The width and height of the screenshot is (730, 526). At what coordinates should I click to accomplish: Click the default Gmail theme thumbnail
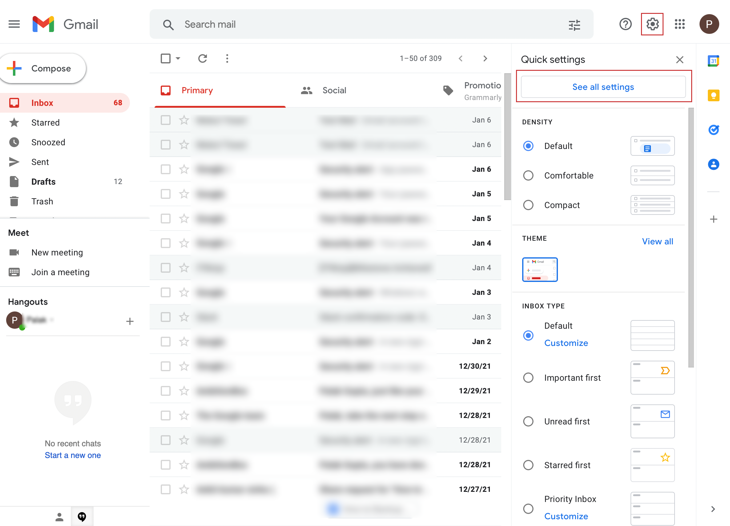click(x=539, y=269)
